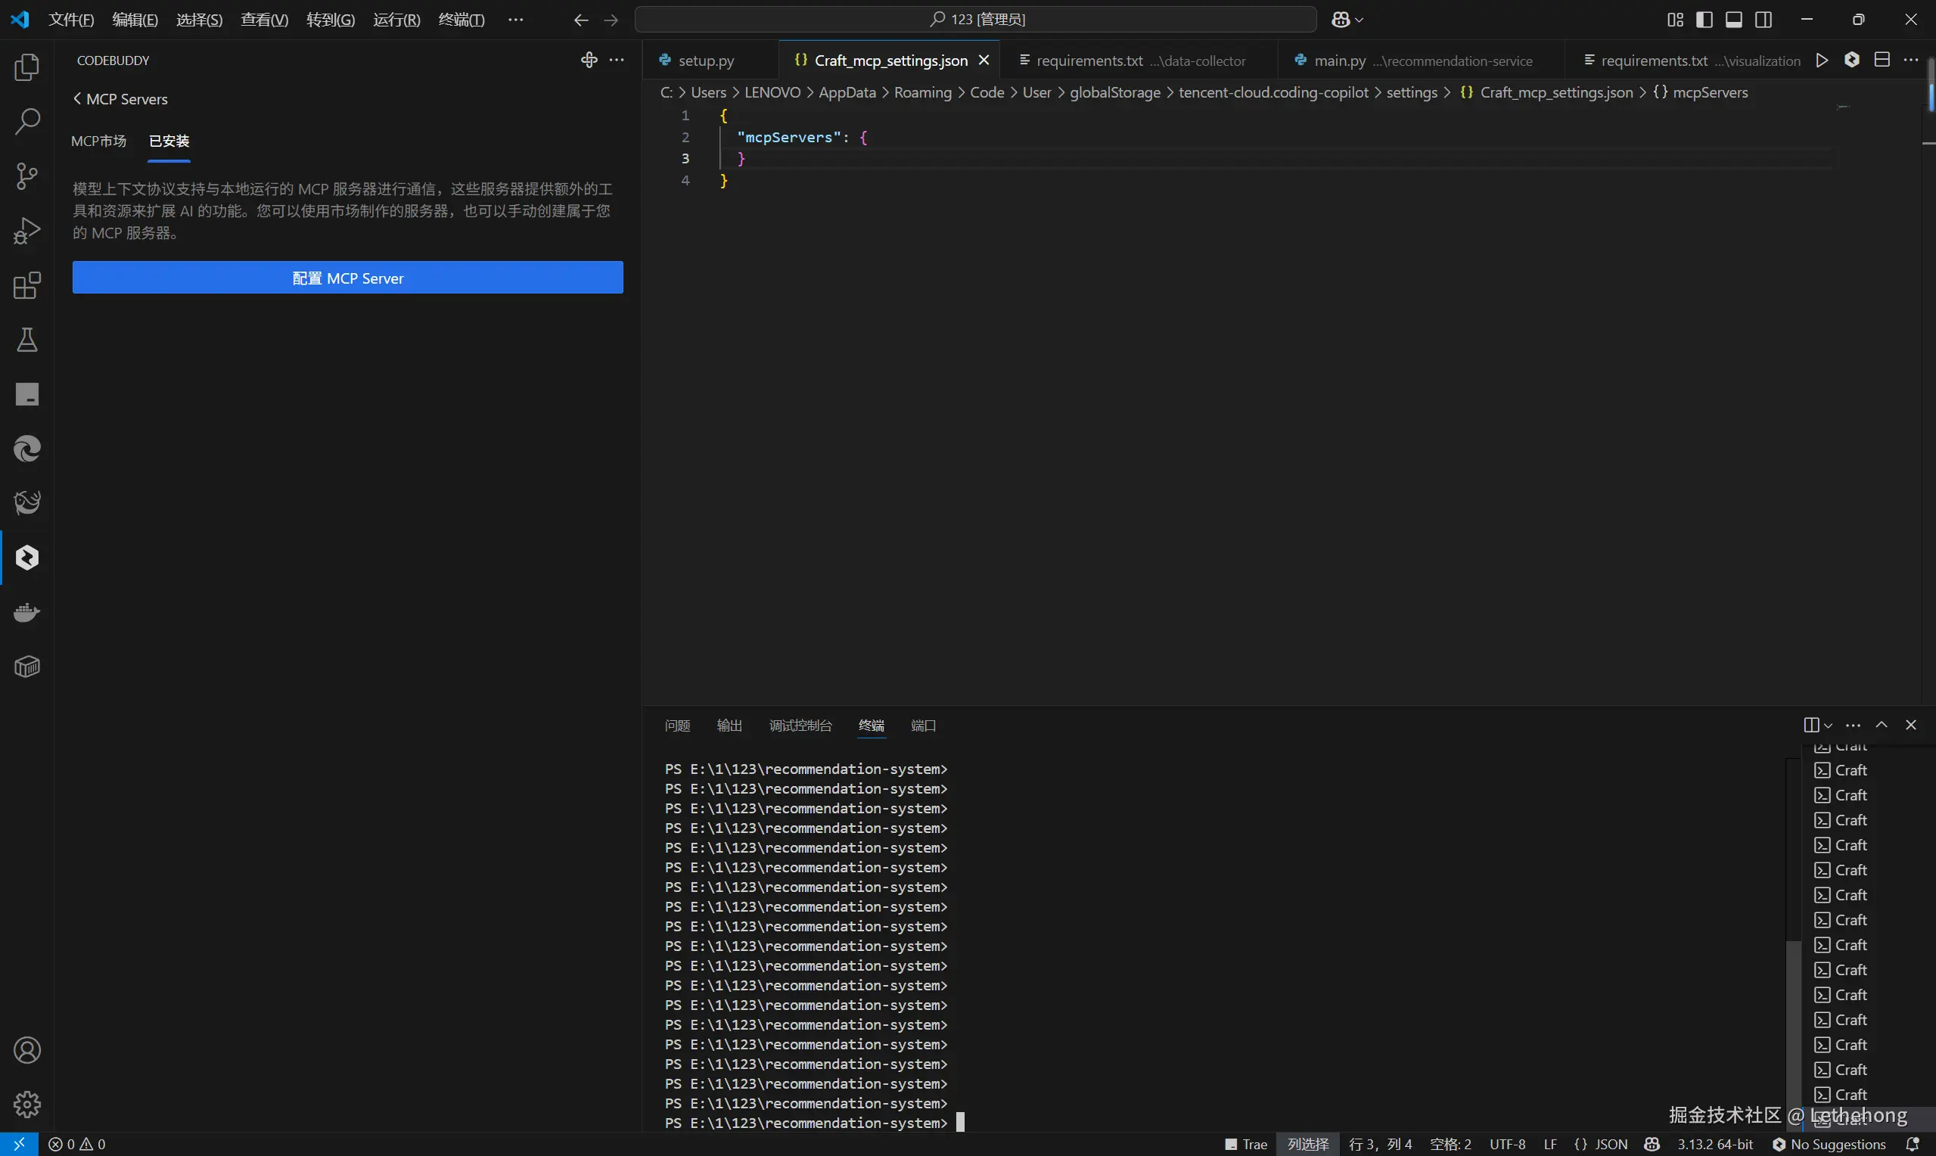Open Accounts icon in activity bar

coord(27,1050)
